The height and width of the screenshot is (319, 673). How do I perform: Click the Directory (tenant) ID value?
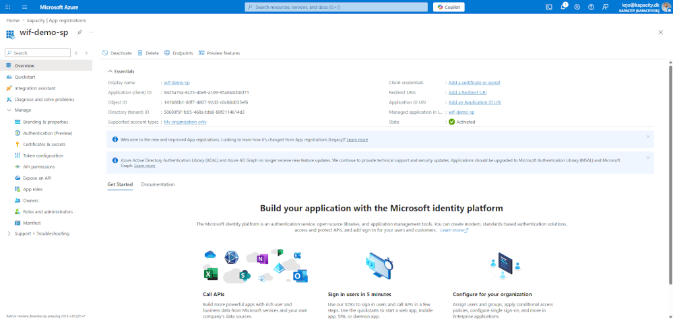pos(204,112)
